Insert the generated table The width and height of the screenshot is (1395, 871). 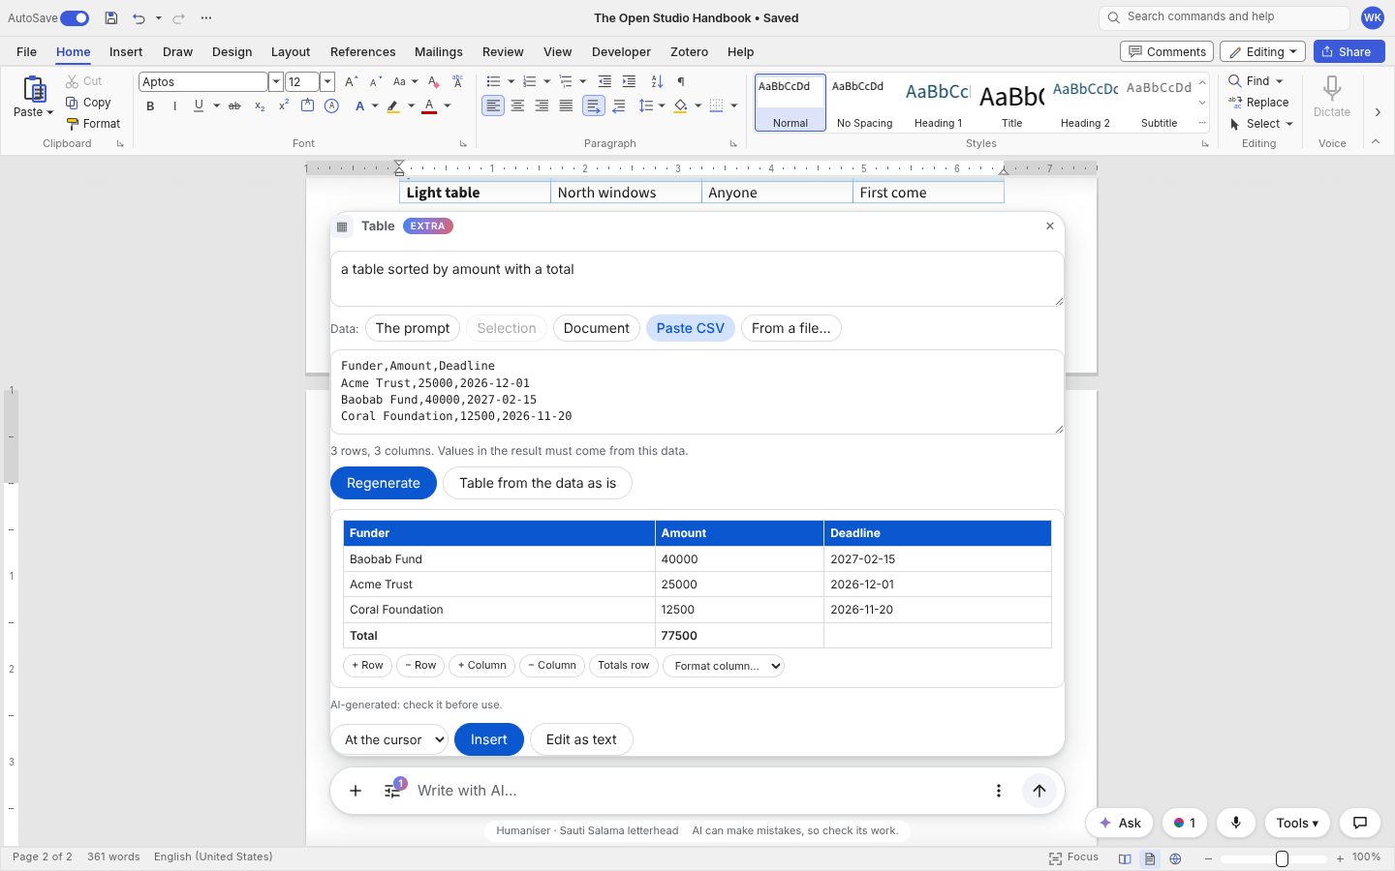[489, 739]
